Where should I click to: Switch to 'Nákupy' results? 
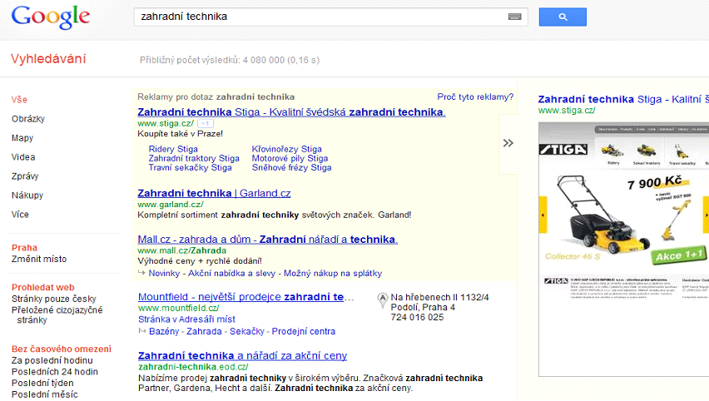(27, 196)
